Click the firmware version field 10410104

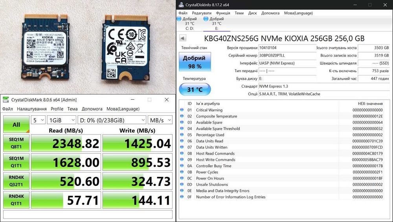point(287,47)
